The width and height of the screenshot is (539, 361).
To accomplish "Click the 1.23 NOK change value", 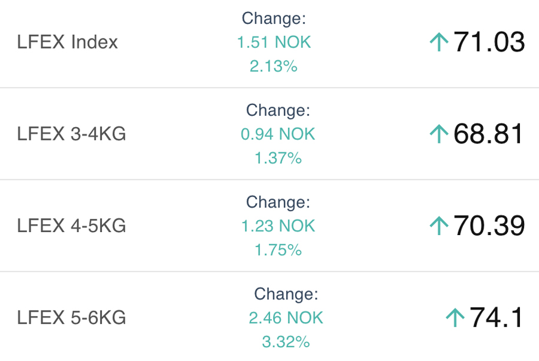I will point(278,226).
